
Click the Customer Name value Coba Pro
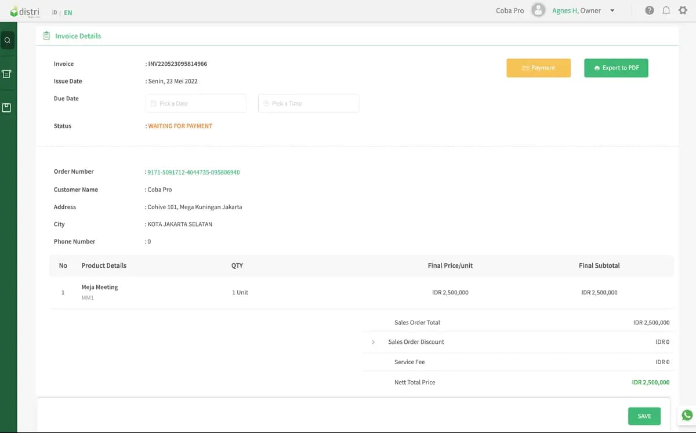pos(159,190)
